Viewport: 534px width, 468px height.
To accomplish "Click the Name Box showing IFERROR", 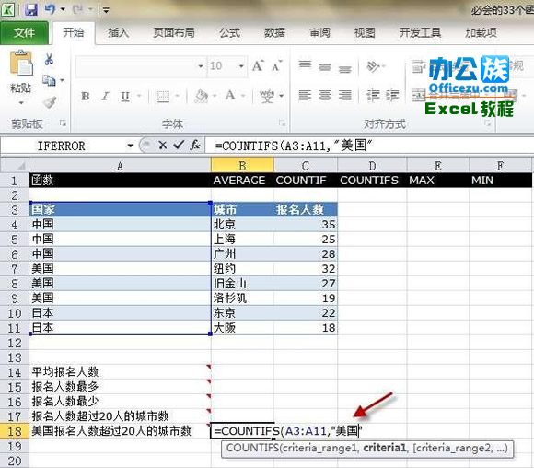I will (x=63, y=146).
